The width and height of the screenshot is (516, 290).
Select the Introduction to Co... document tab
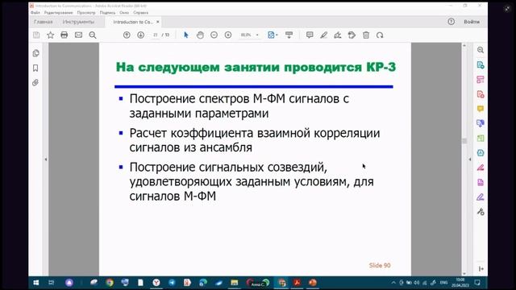tap(132, 22)
